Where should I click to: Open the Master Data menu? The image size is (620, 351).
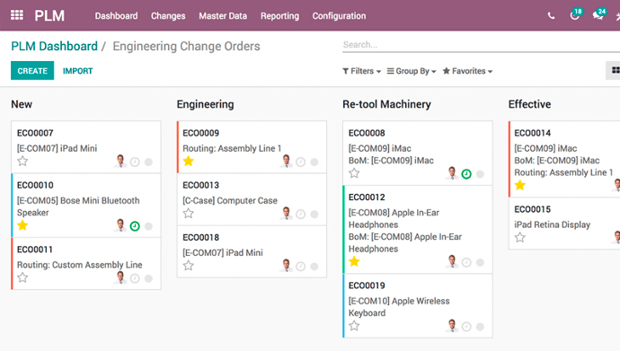pos(223,16)
